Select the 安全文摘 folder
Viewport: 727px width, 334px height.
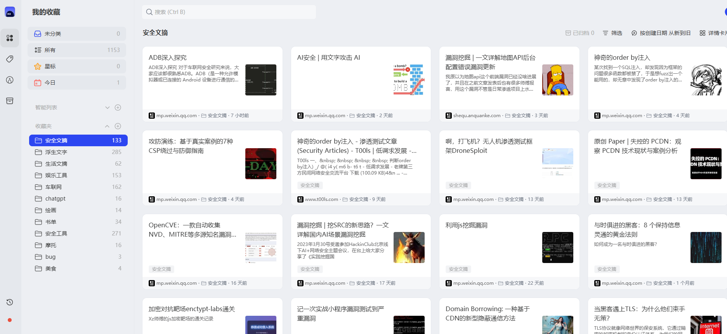pyautogui.click(x=78, y=140)
